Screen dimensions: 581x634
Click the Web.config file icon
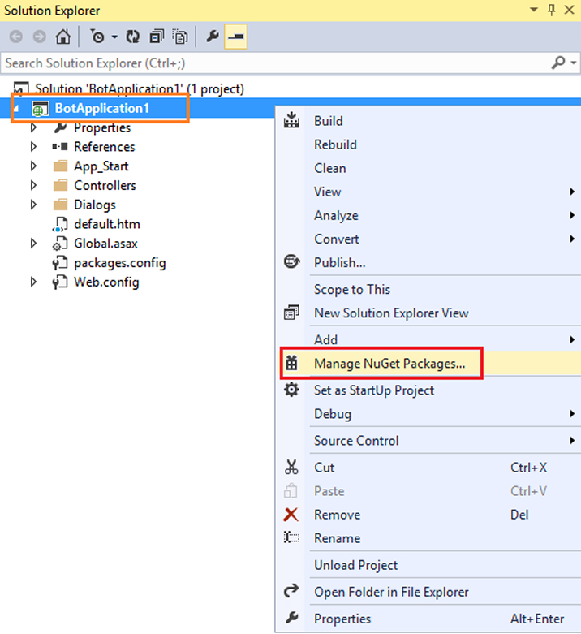click(x=60, y=282)
